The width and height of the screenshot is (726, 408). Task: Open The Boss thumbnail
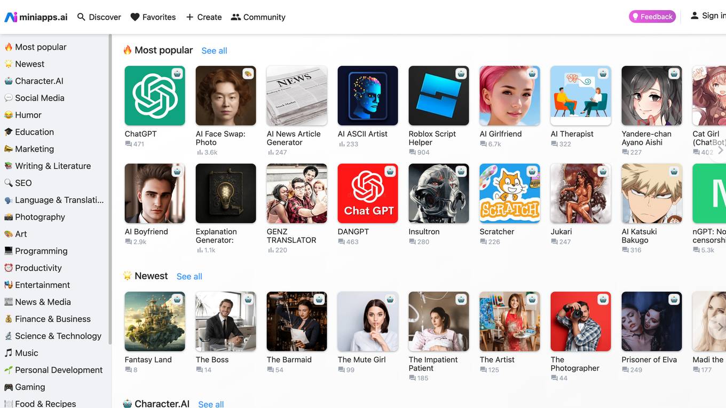click(226, 321)
